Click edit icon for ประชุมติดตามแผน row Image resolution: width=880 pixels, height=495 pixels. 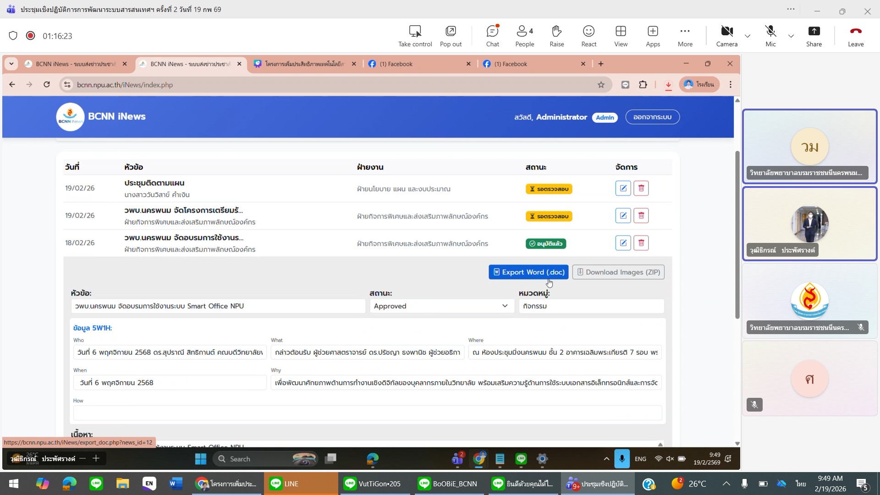point(623,188)
